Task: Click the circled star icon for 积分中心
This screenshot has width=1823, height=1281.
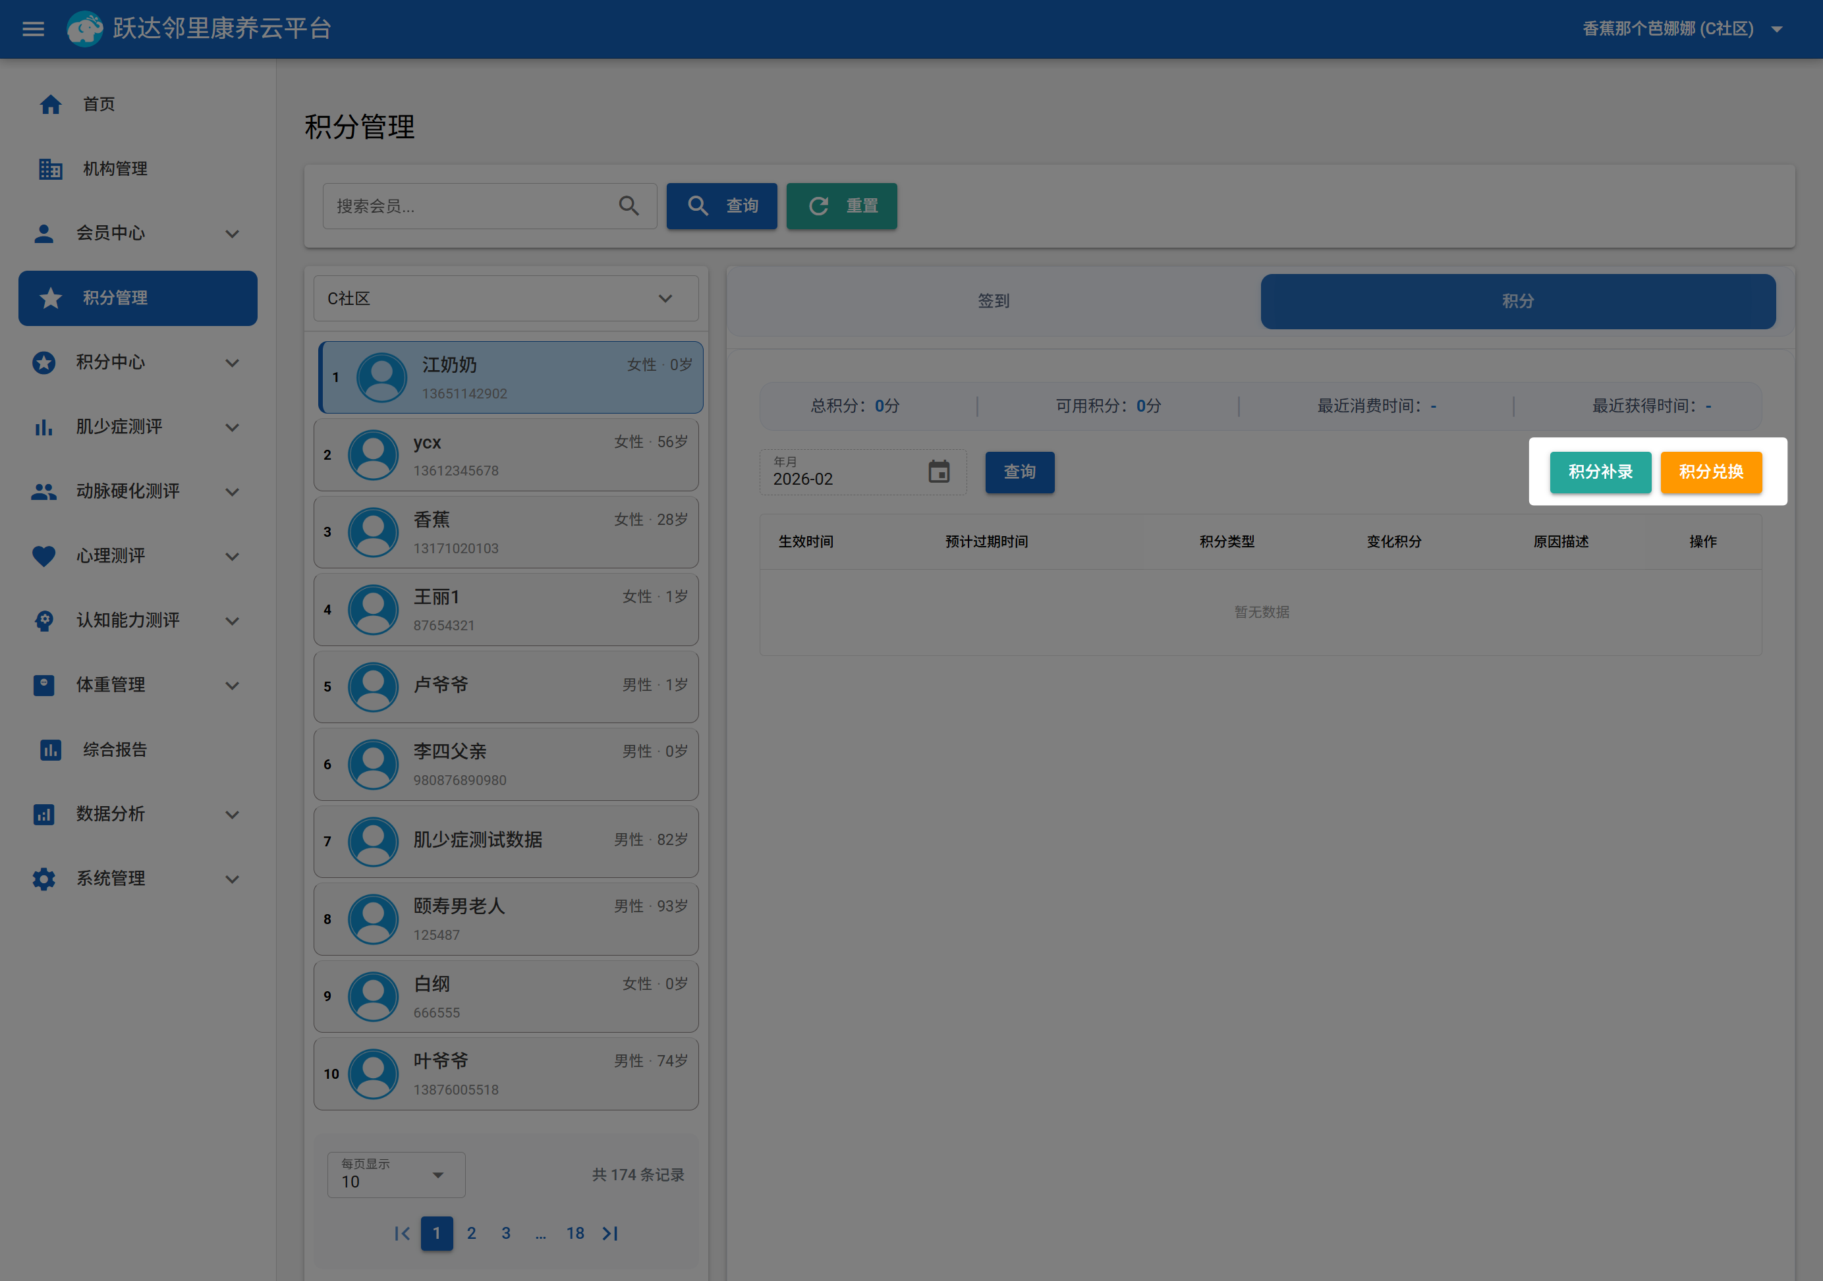Action: click(43, 363)
